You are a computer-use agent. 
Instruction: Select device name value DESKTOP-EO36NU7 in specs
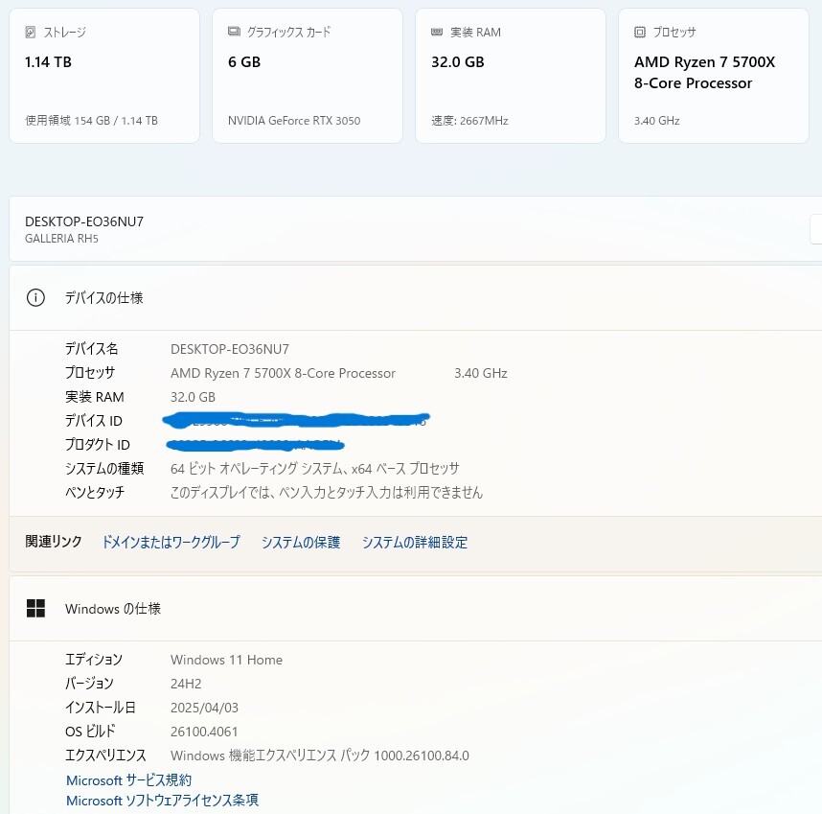click(x=230, y=349)
